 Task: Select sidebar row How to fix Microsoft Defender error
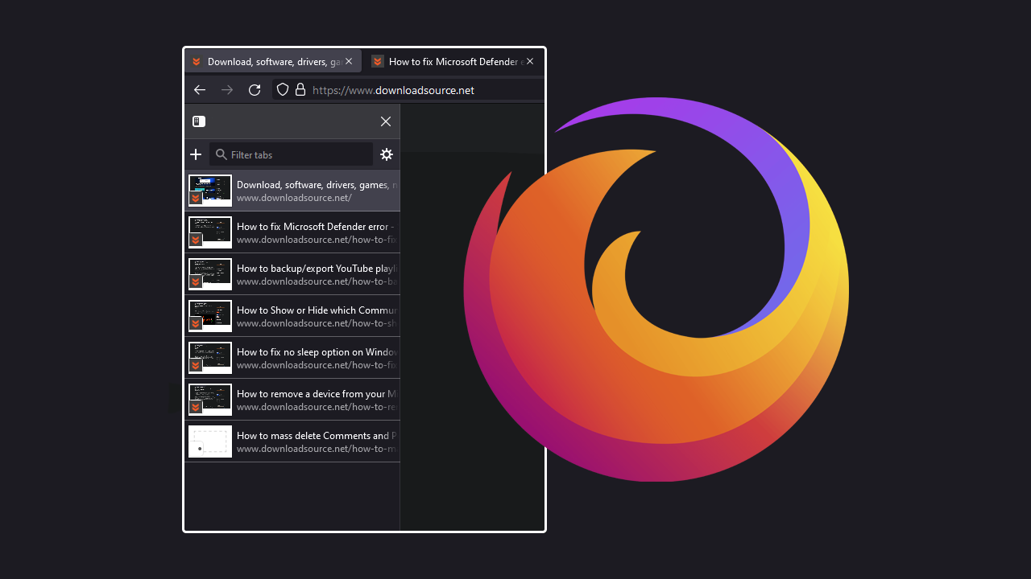tap(292, 232)
